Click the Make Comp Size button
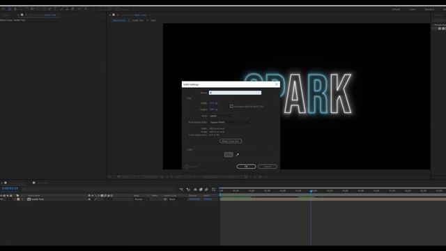The height and width of the screenshot is (251, 446). (x=231, y=141)
